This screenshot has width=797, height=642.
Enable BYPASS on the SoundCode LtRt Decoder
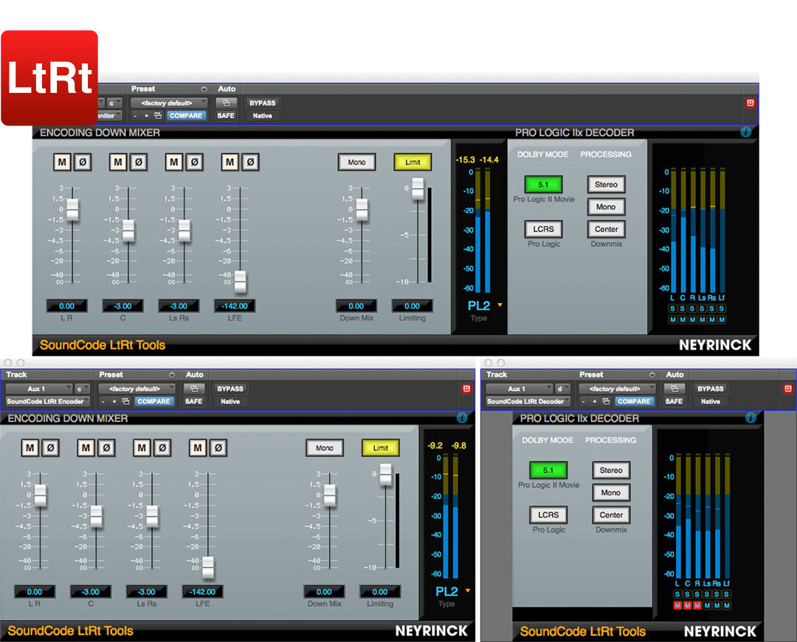tap(711, 388)
